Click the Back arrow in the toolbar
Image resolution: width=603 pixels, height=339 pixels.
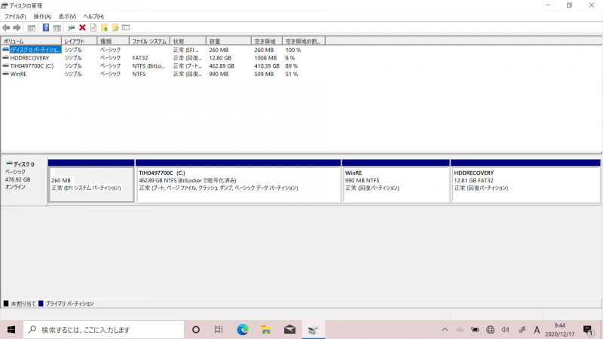pos(6,28)
